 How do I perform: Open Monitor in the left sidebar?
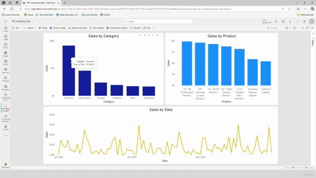pos(5,62)
